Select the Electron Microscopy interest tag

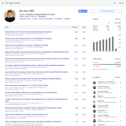coord(46,19)
